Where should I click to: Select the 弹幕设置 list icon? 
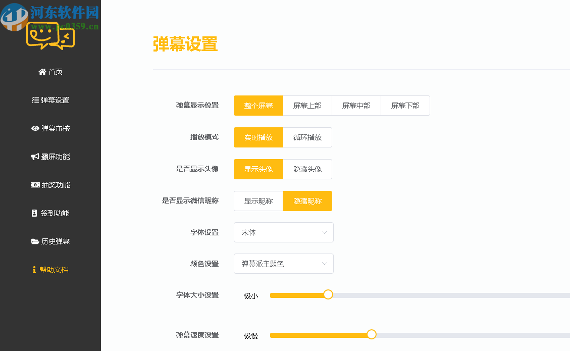(x=34, y=100)
